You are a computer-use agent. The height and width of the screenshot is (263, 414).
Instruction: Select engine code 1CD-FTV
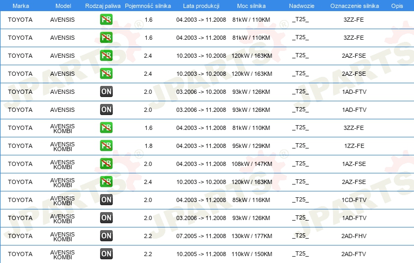tap(354, 200)
